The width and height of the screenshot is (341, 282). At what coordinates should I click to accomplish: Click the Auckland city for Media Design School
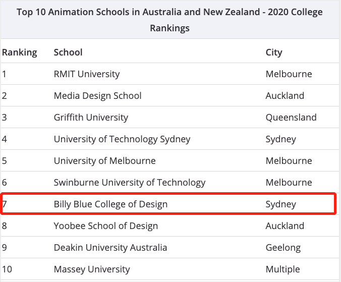tap(285, 96)
